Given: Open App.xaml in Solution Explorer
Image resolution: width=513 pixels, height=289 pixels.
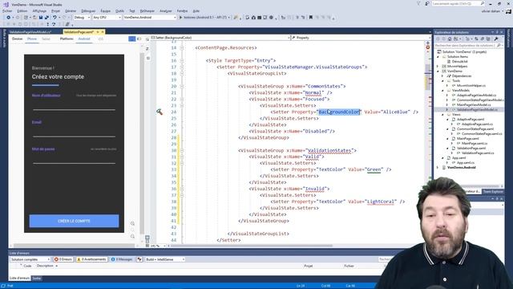Looking at the screenshot, I should (x=458, y=158).
